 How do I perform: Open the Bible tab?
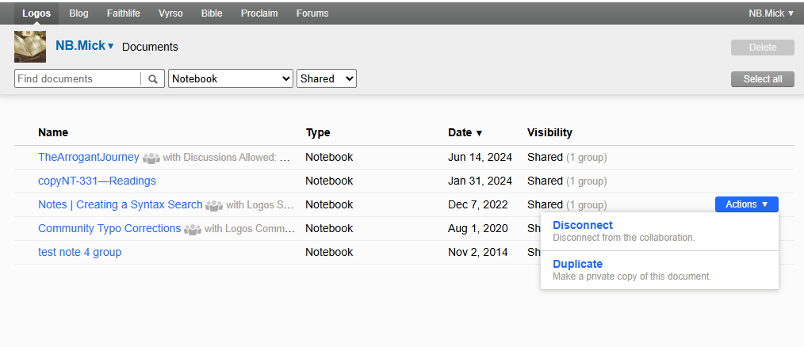coord(212,13)
